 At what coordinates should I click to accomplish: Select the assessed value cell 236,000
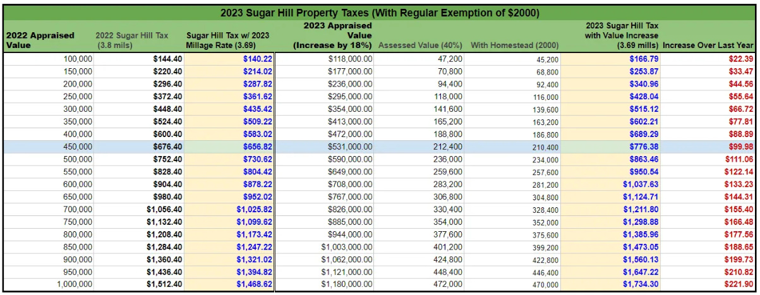click(x=419, y=159)
